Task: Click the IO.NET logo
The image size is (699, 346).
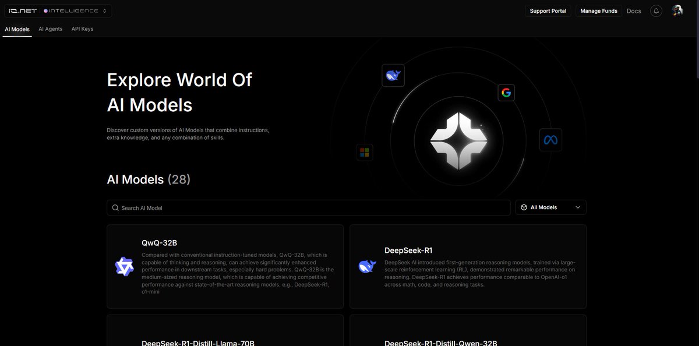Action: [22, 10]
